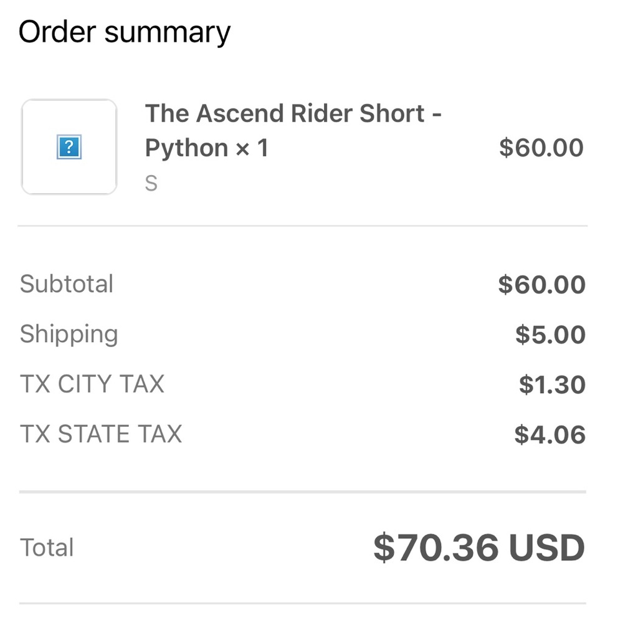Screen dimensions: 623x623
Task: Click the Order summary heading
Action: 125,32
